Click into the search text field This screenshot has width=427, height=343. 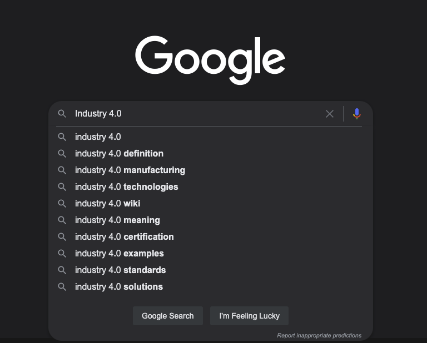(197, 114)
